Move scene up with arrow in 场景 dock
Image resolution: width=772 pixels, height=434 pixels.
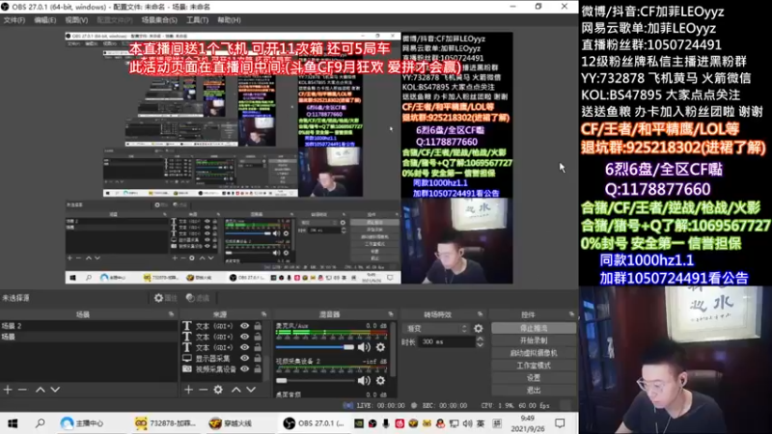(x=41, y=390)
